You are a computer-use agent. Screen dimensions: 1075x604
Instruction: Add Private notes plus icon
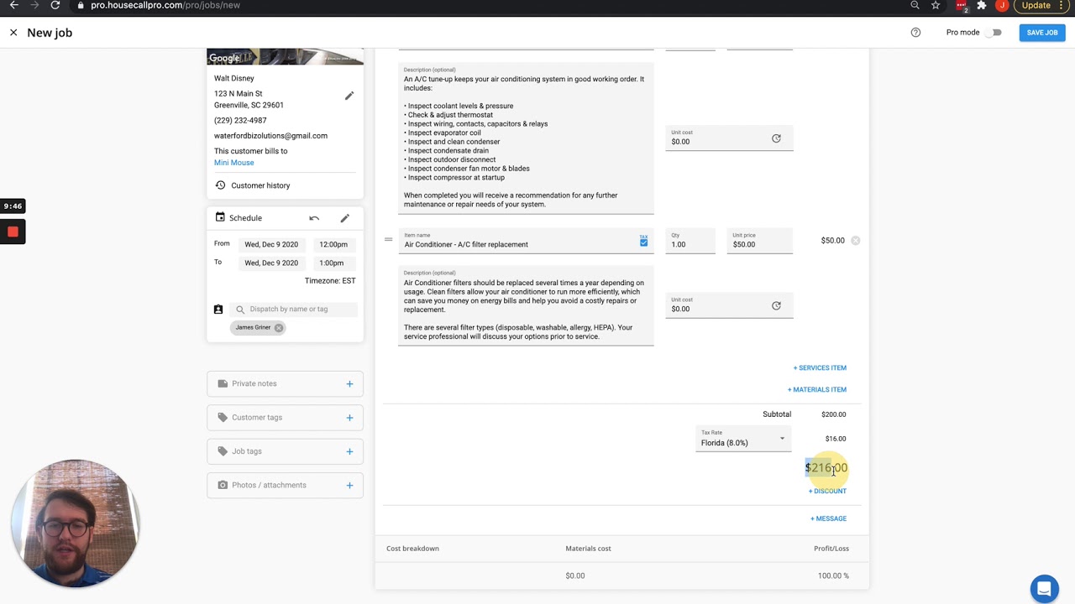(349, 383)
